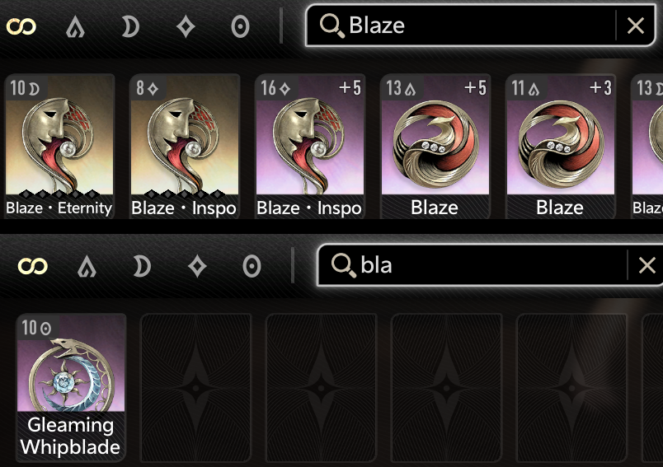Image resolution: width=663 pixels, height=467 pixels.
Task: Select the infinity all-types filter in lower row
Action: [32, 266]
